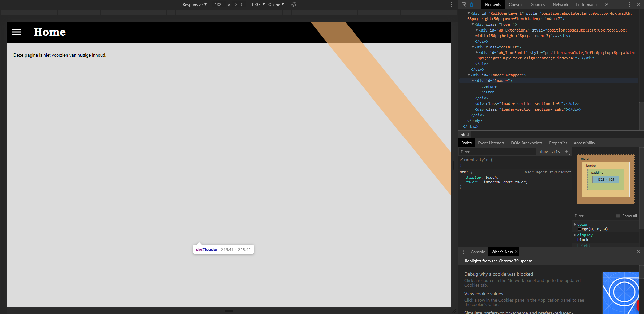The width and height of the screenshot is (644, 314).
Task: Open the device toolbar three-dot menu
Action: tap(451, 5)
